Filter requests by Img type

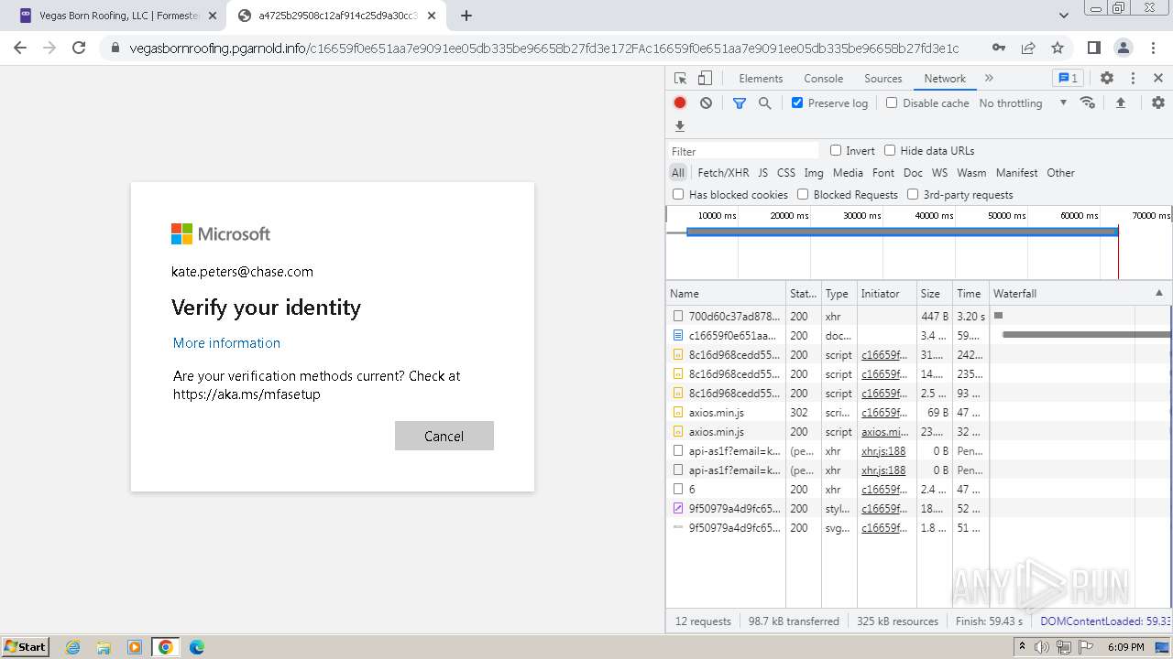tap(814, 172)
